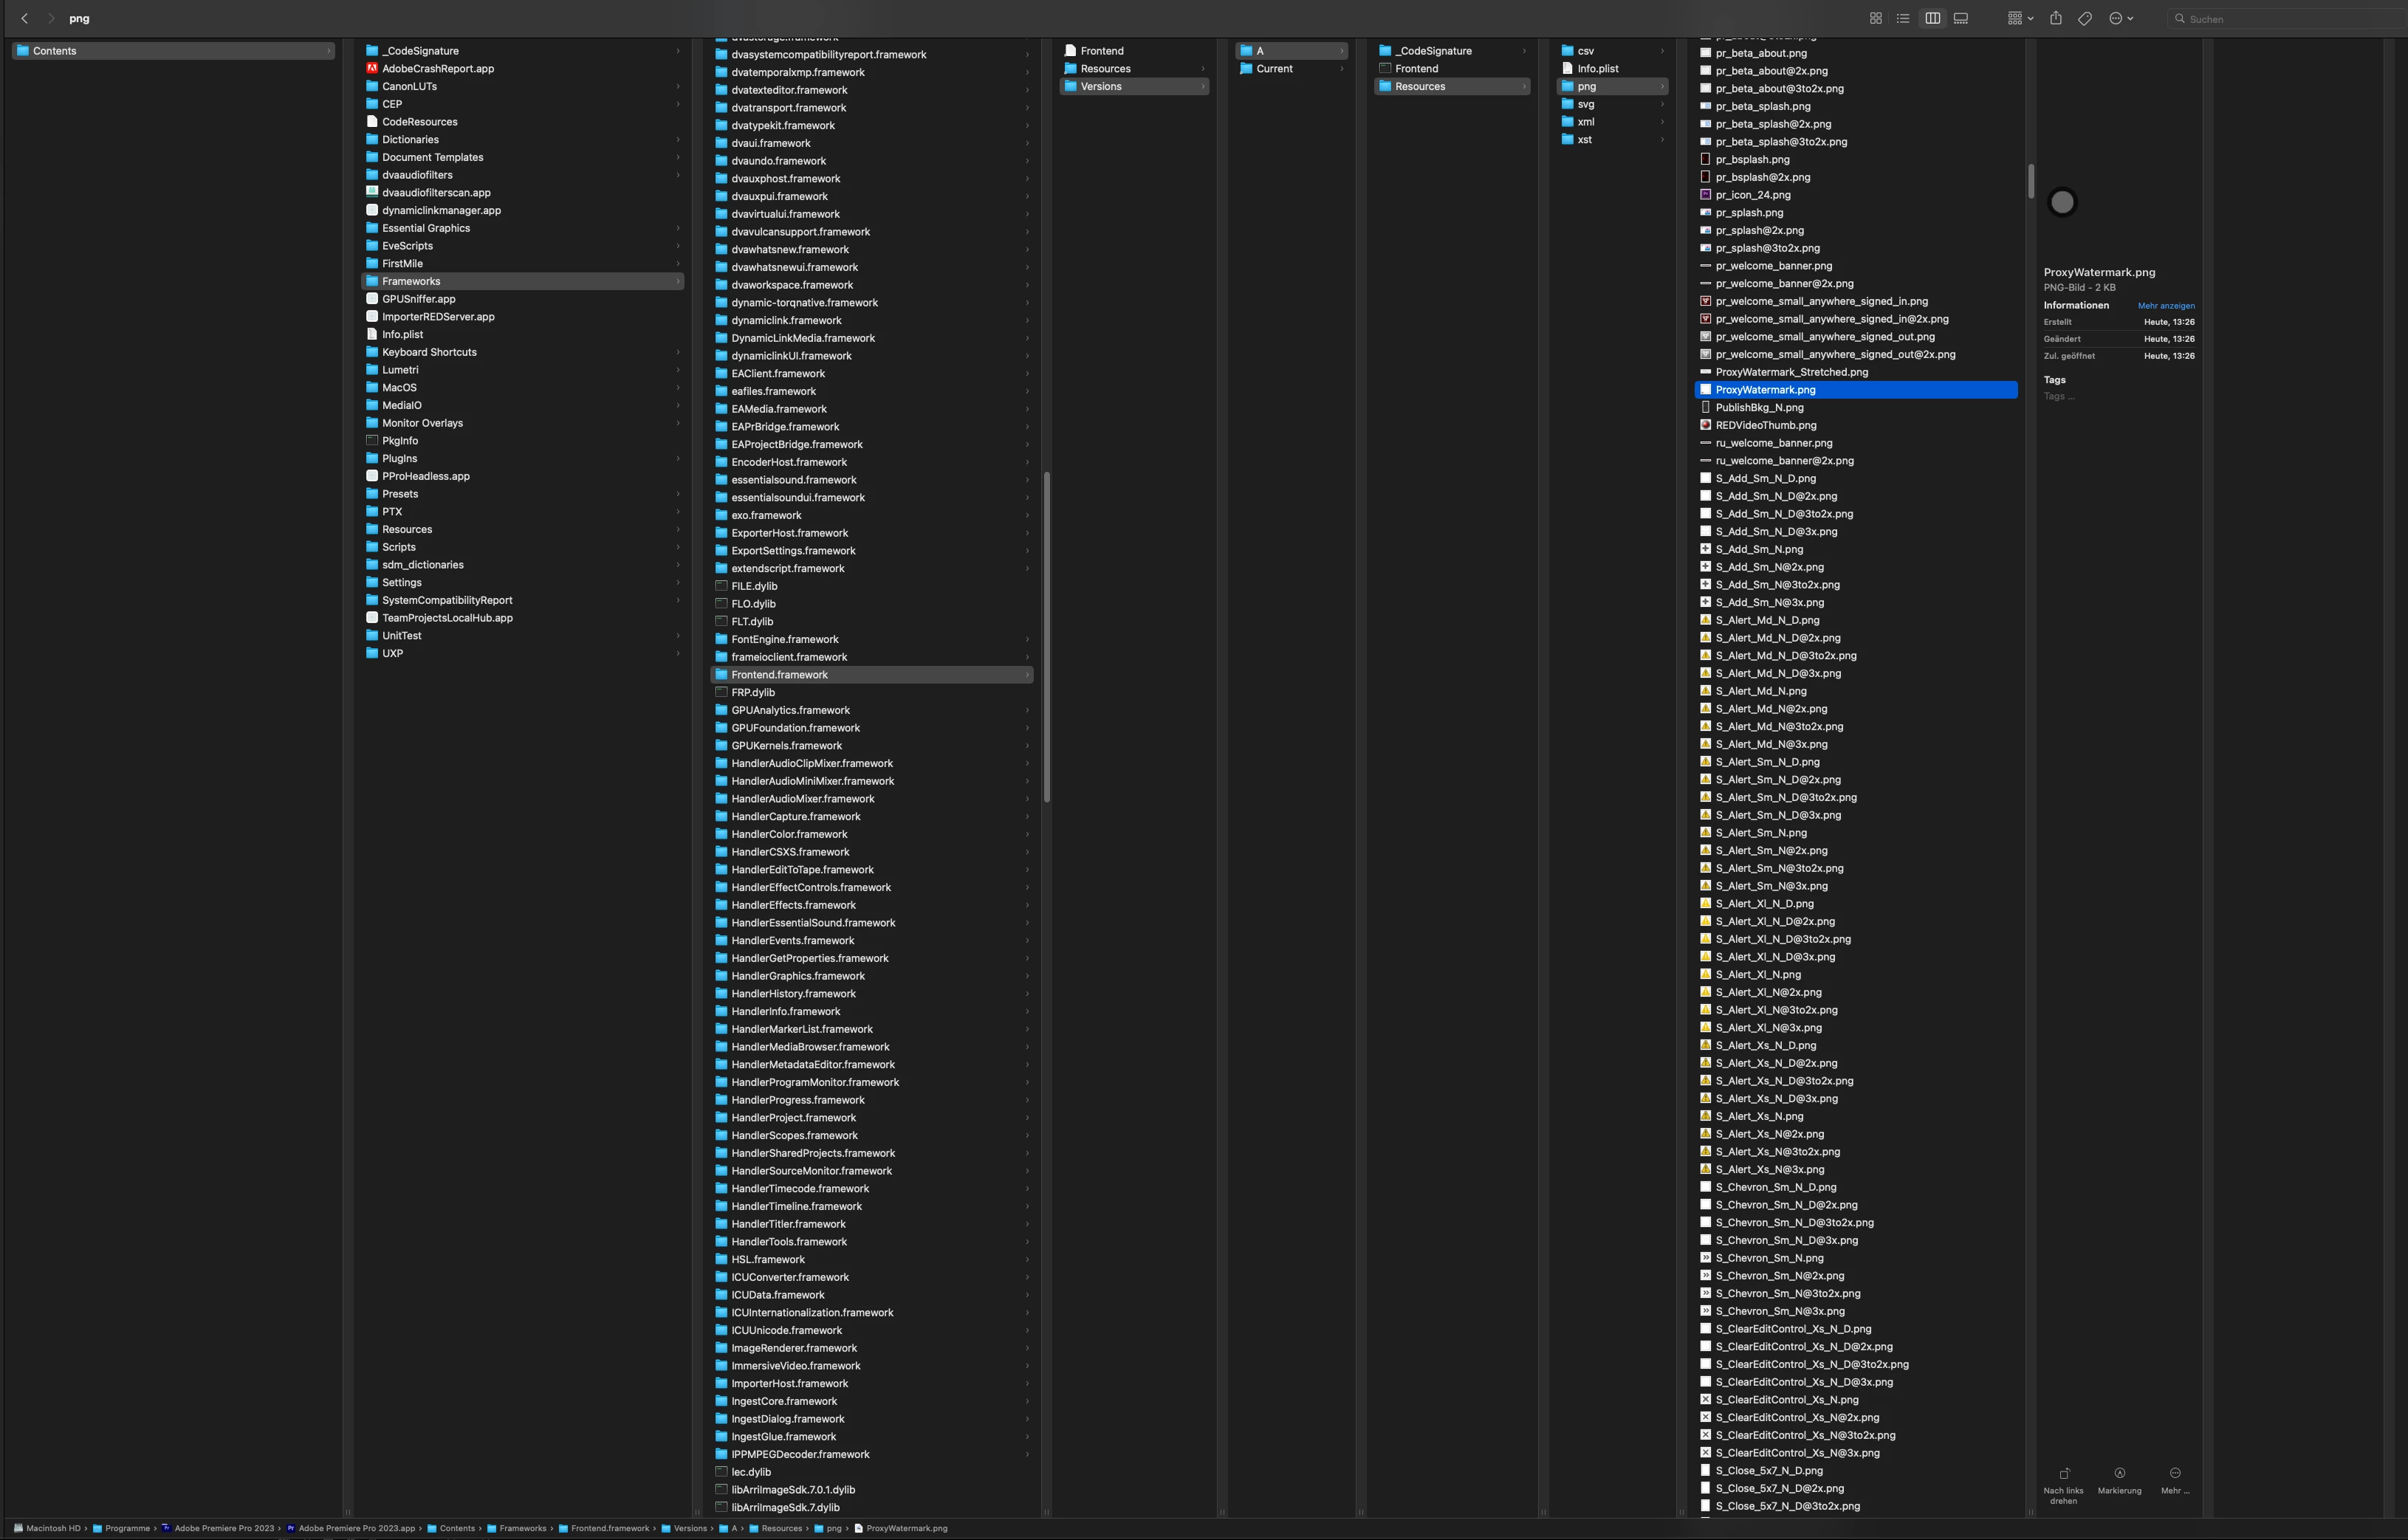Viewport: 2408px width, 1540px height.
Task: Switch to gallery view
Action: point(1961,18)
